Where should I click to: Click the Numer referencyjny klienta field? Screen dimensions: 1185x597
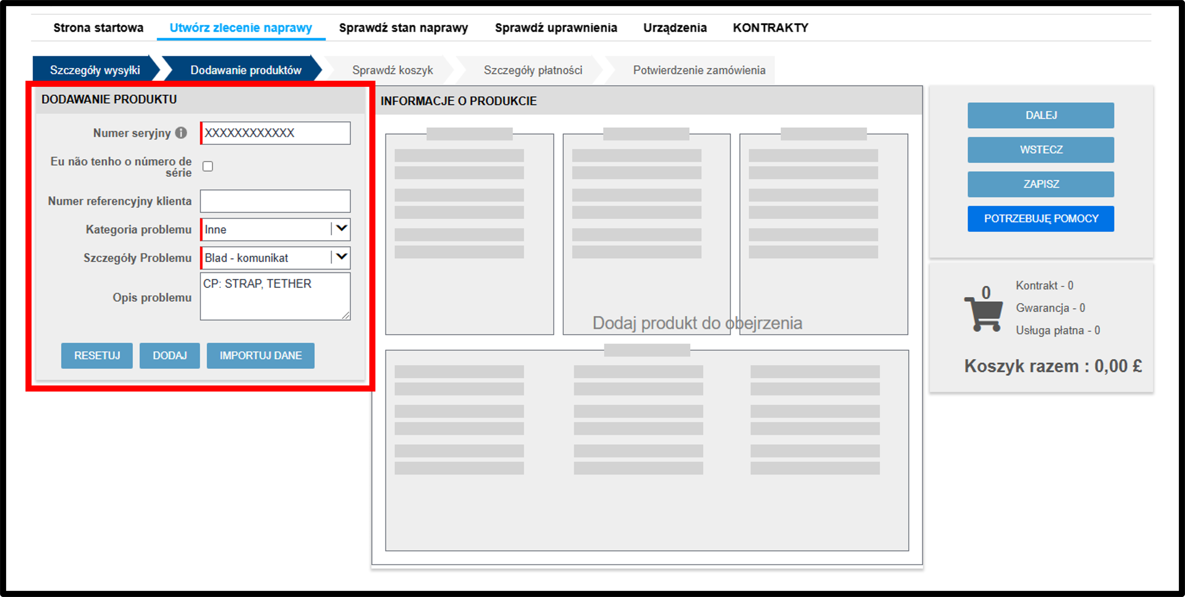276,201
